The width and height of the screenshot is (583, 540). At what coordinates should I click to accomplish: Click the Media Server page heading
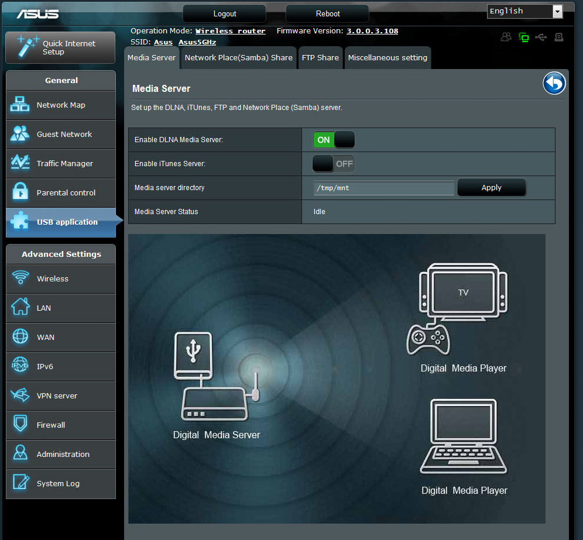click(x=161, y=88)
